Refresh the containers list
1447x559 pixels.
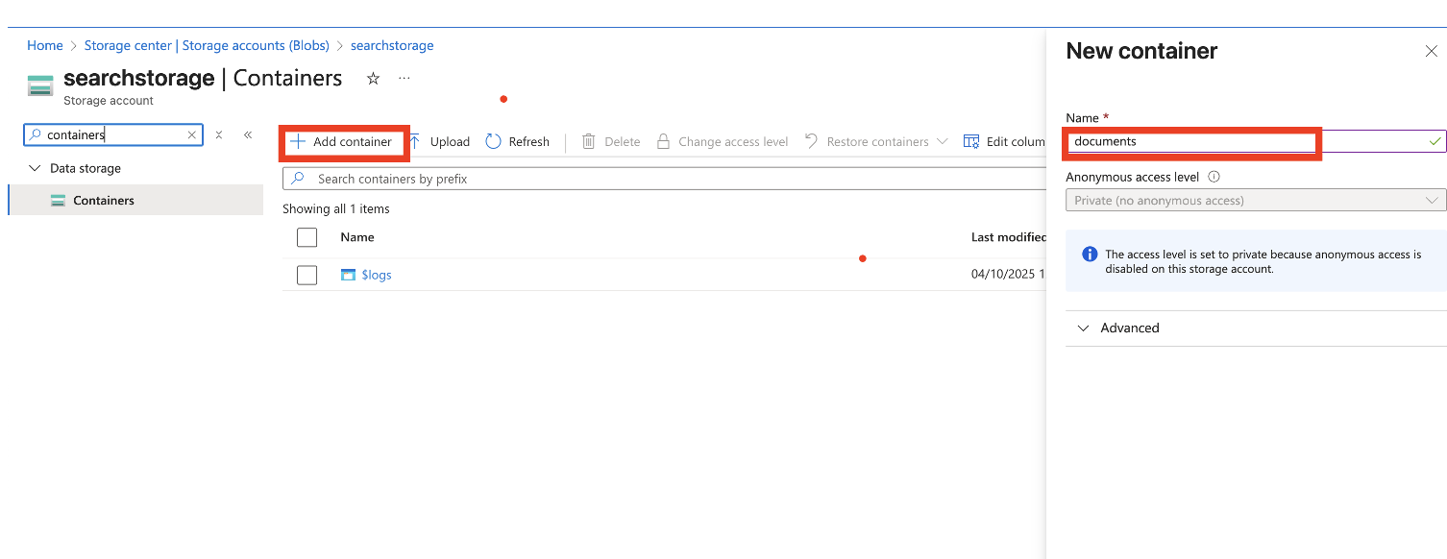click(518, 142)
